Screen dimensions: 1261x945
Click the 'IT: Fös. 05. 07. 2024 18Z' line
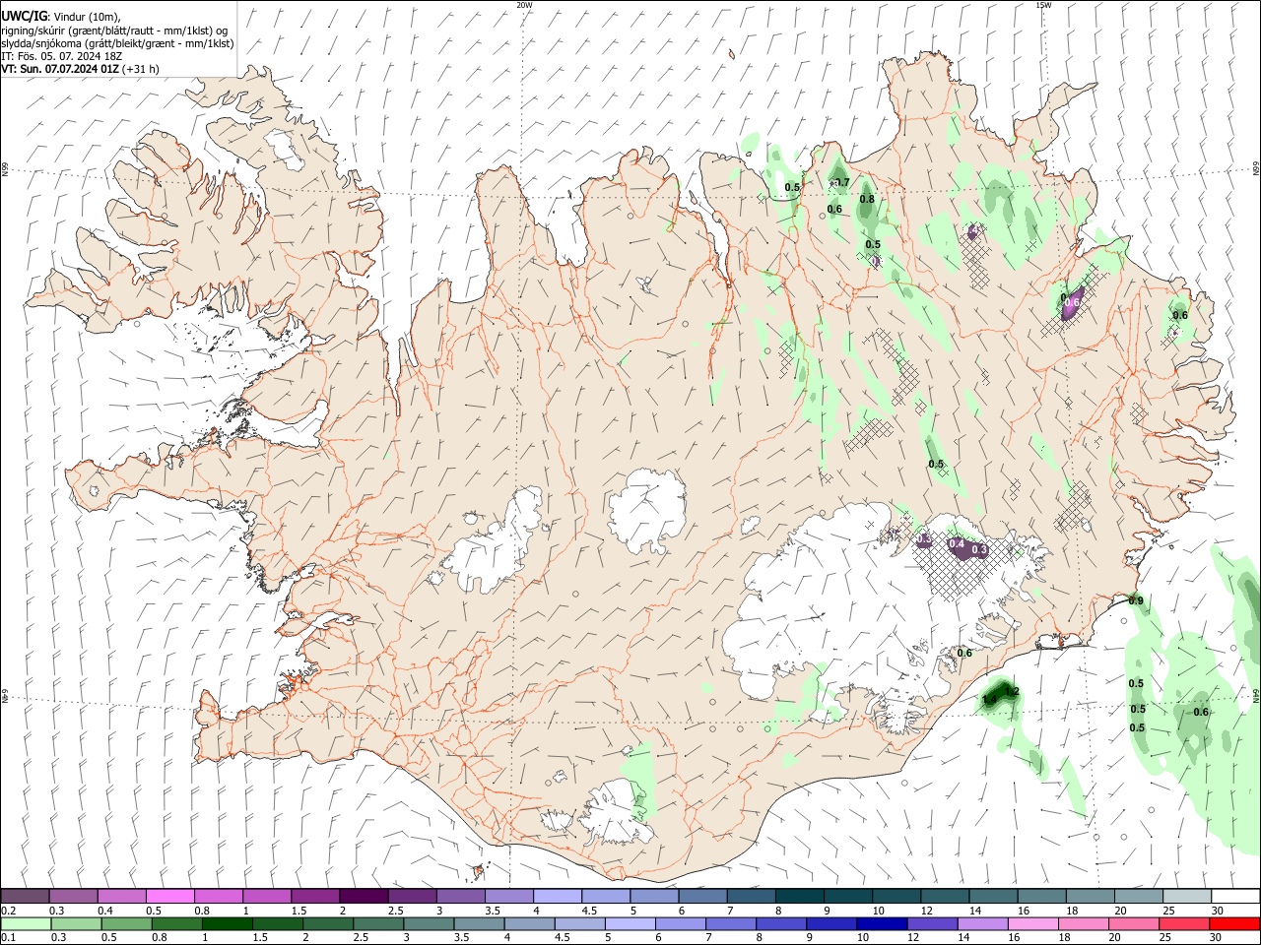pos(62,56)
